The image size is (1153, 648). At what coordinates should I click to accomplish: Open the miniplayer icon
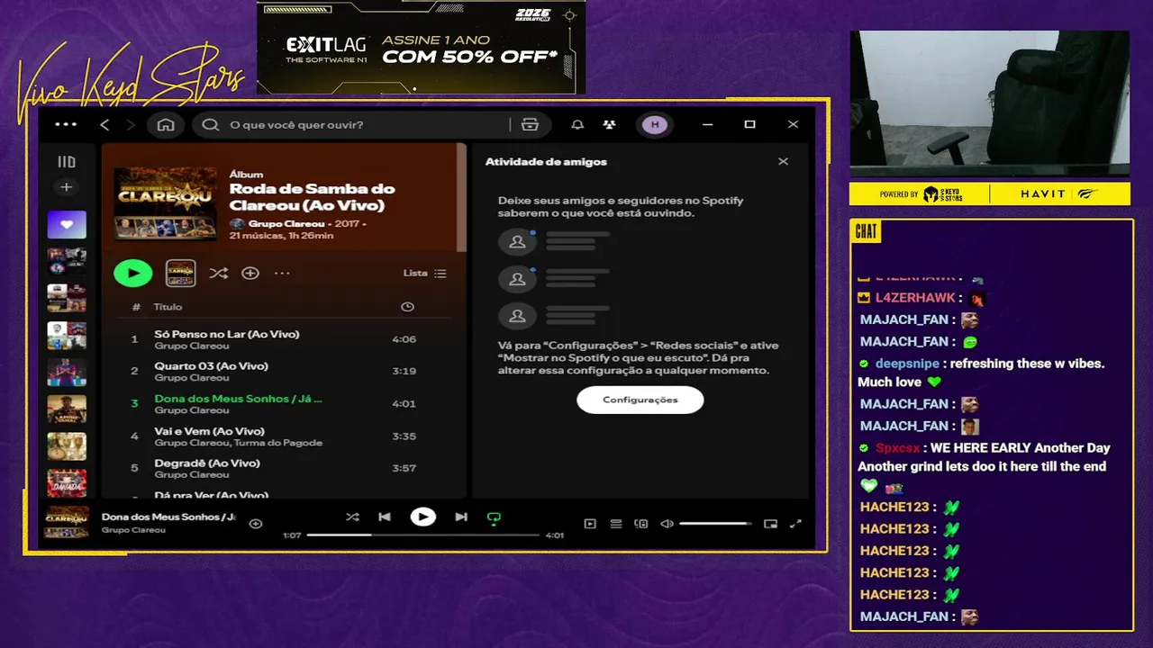(x=770, y=523)
